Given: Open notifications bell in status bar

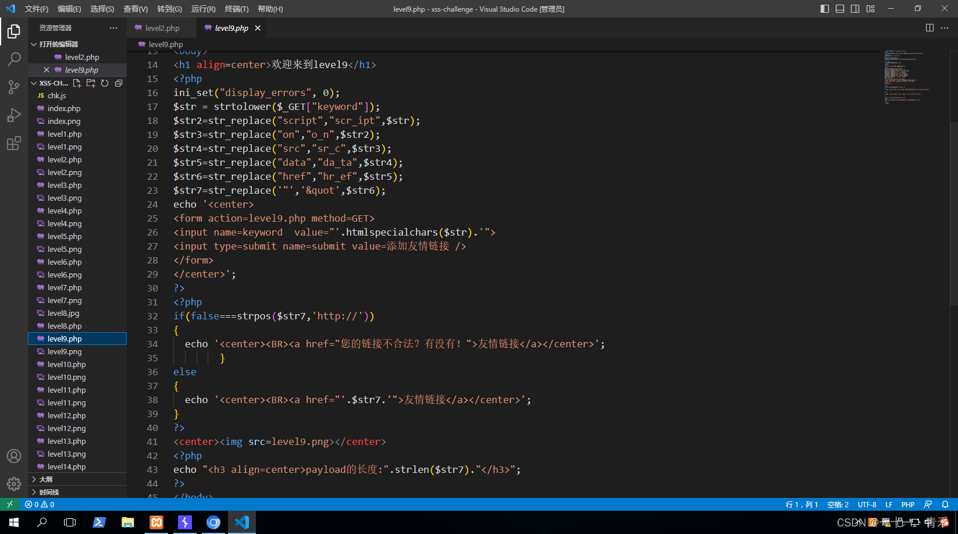Looking at the screenshot, I should [945, 504].
